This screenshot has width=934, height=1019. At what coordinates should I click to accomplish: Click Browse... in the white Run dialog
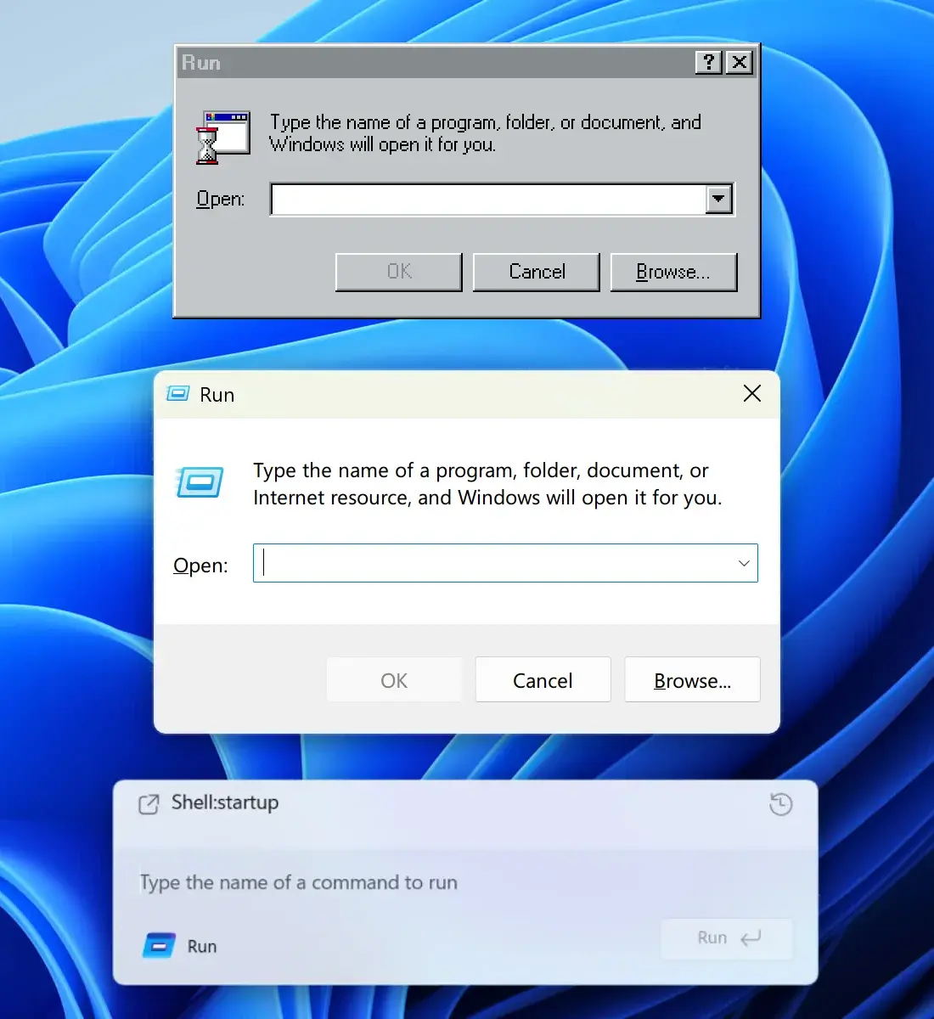(x=692, y=680)
